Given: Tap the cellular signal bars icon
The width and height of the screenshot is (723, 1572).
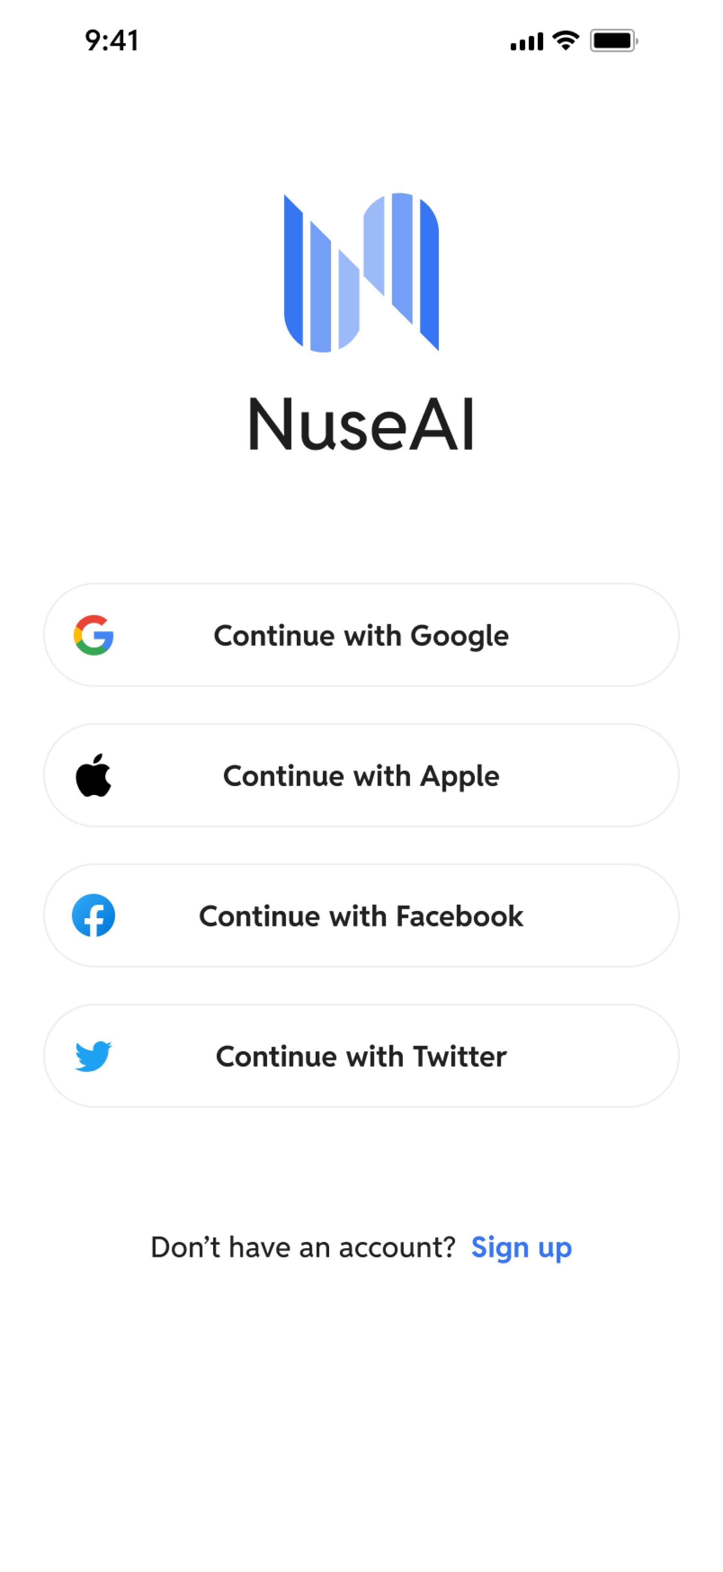Looking at the screenshot, I should coord(526,41).
